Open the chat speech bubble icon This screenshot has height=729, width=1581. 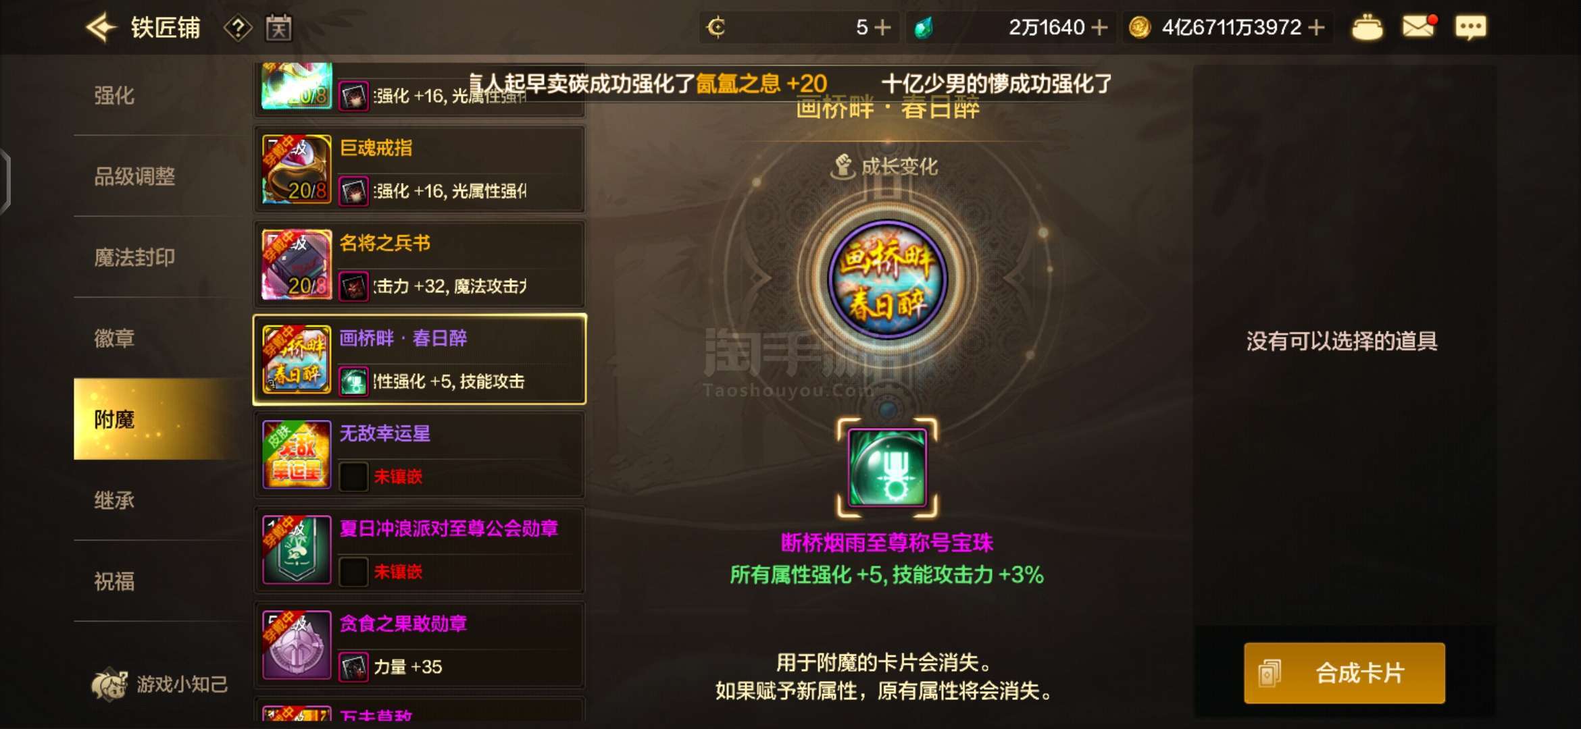pyautogui.click(x=1471, y=28)
